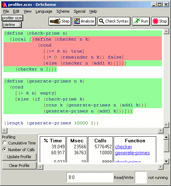Open the Help menu
Viewport: 171px width, 186px height.
[x=93, y=11]
